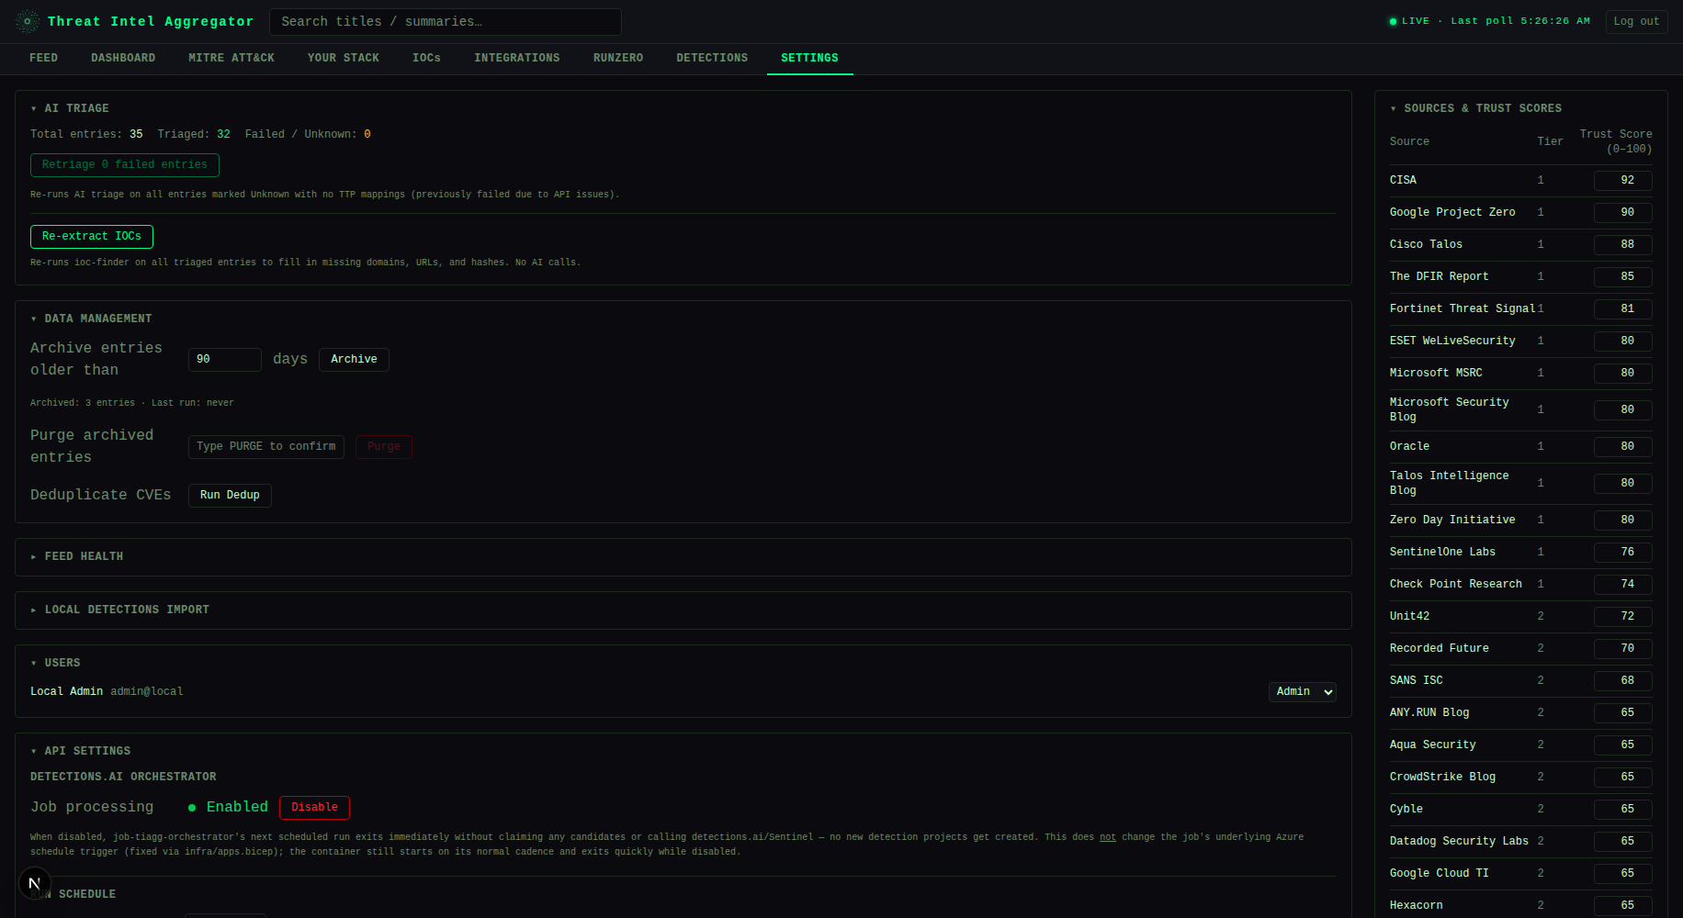
Task: Click the Threat Intel Aggregator logo icon
Action: [x=28, y=21]
